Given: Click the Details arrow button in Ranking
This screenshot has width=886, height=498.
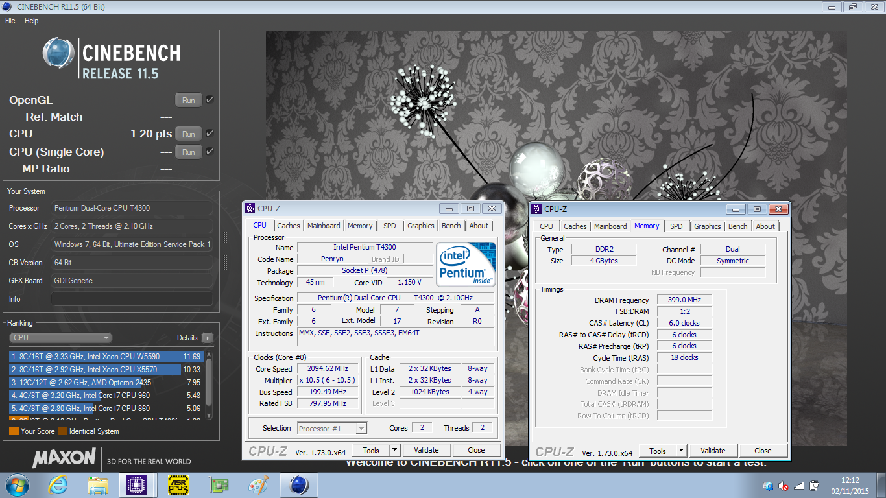Looking at the screenshot, I should pos(207,338).
